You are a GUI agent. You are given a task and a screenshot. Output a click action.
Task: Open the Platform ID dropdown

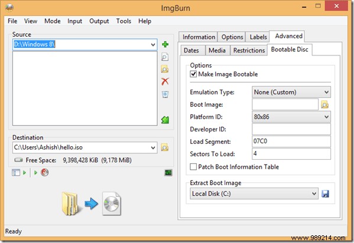point(291,117)
